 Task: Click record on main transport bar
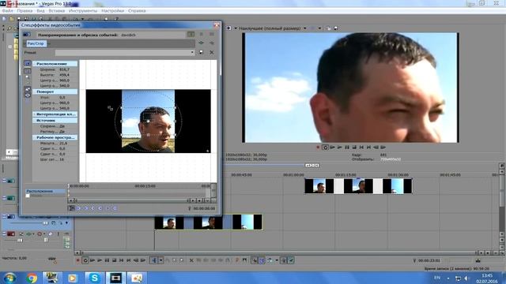[x=77, y=260]
